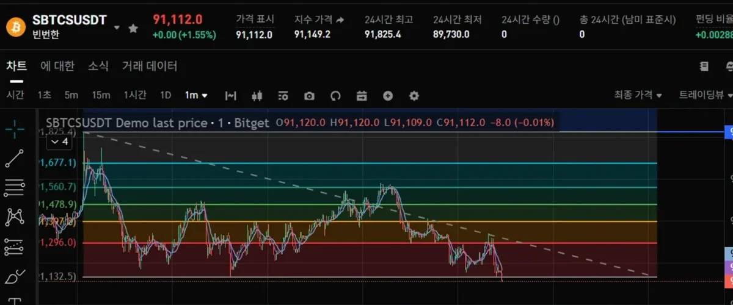The image size is (733, 305).
Task: Open the 트레이딩뷰 chart type dropdown
Action: pyautogui.click(x=706, y=95)
